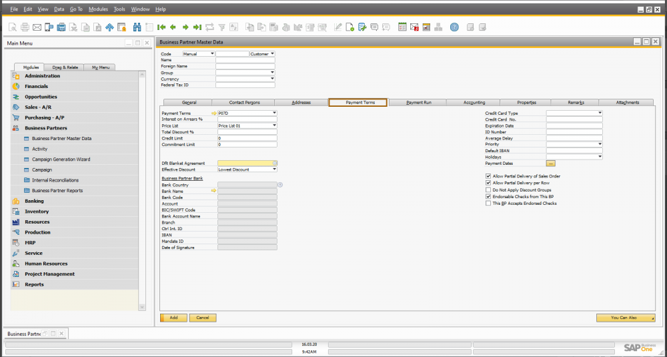Click the orange Payment Terms link arrow
The height and width of the screenshot is (357, 667).
coord(214,113)
